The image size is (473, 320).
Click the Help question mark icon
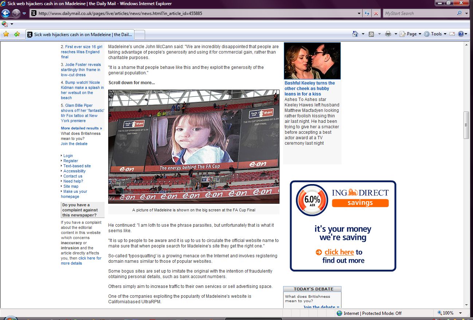coord(461,34)
